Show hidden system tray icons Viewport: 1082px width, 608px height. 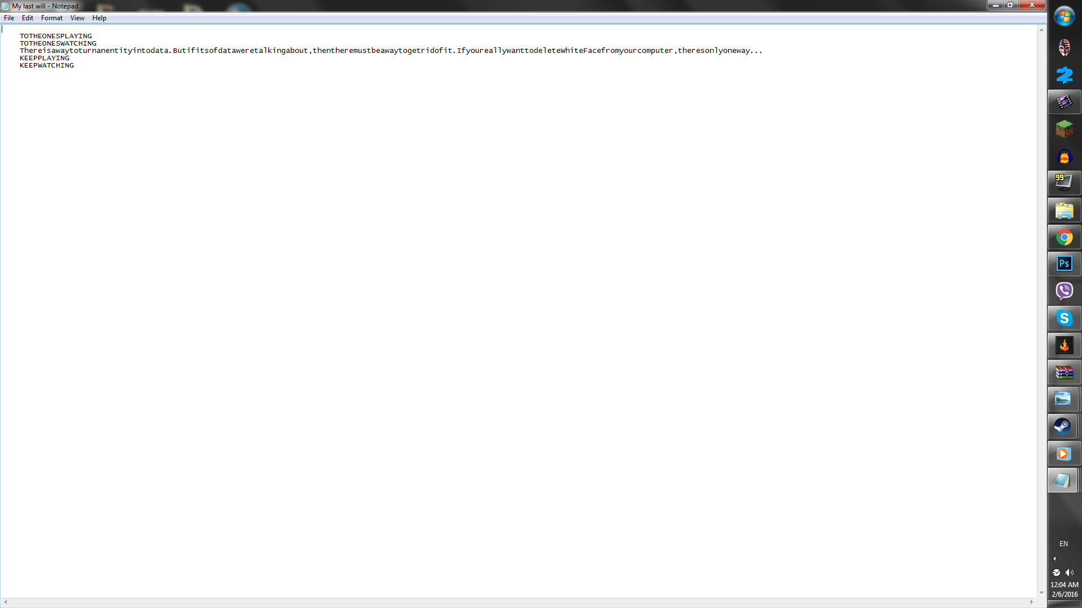pyautogui.click(x=1054, y=559)
